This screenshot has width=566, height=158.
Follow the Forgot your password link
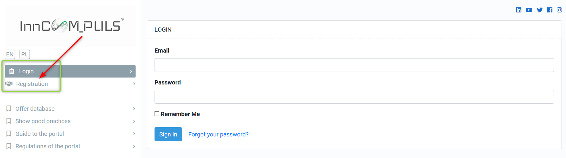(x=218, y=134)
